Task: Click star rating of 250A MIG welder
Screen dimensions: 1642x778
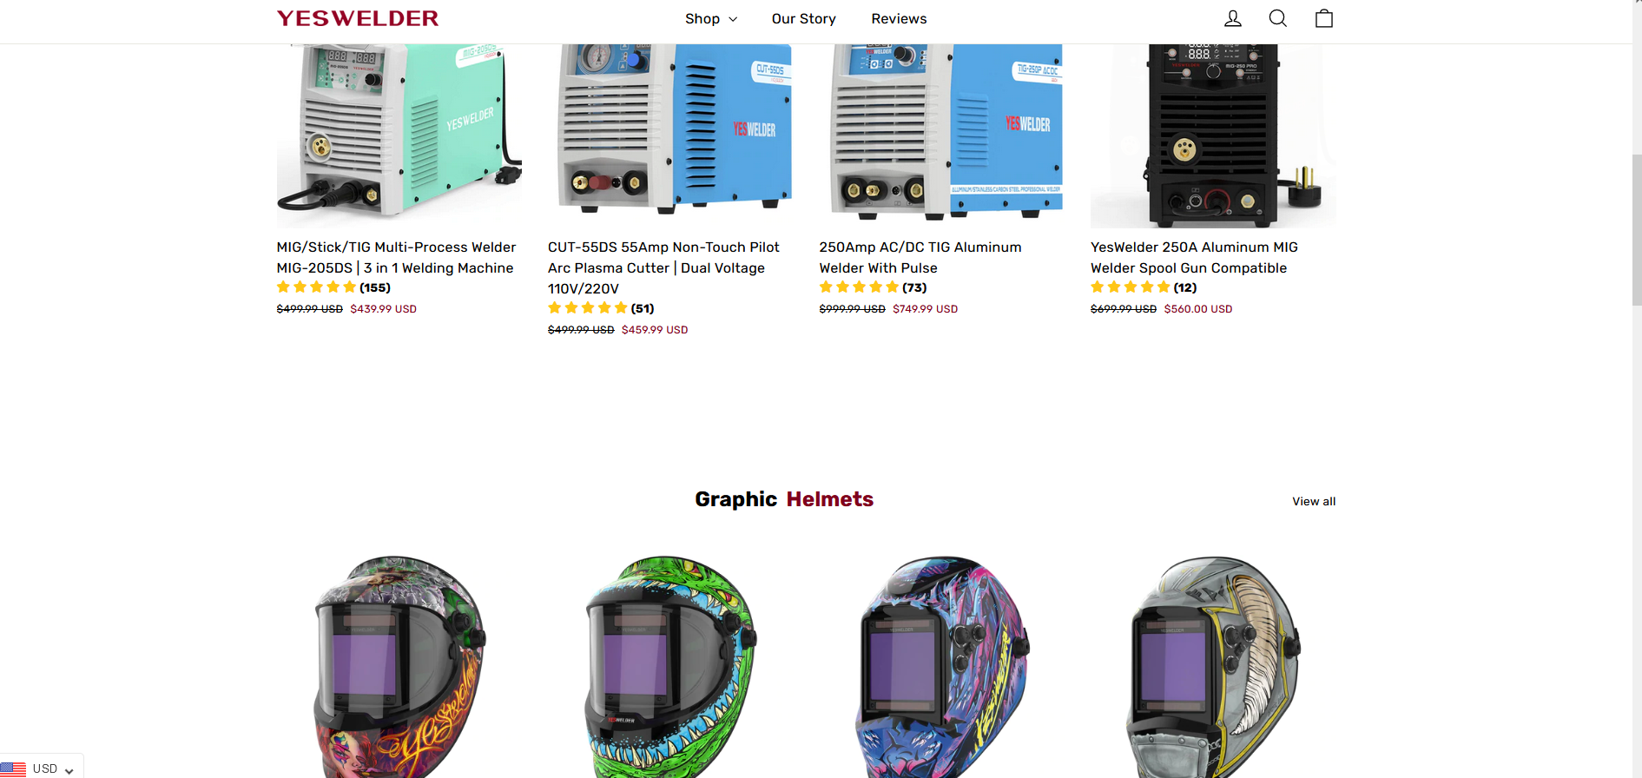Action: [x=1131, y=287]
